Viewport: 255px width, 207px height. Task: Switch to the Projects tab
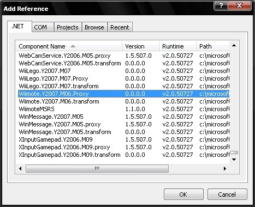(x=68, y=27)
